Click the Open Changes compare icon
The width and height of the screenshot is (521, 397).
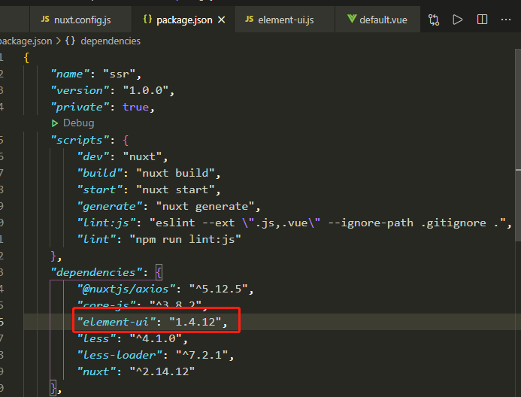[x=434, y=20]
